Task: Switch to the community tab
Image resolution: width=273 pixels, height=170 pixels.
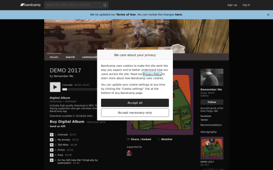Action: [x=90, y=57]
